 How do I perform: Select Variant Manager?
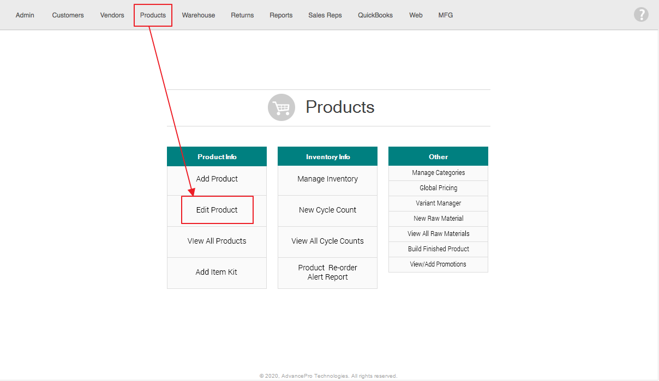438,203
